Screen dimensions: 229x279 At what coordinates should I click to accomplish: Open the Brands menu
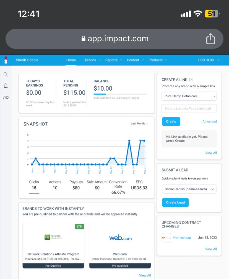point(93,60)
